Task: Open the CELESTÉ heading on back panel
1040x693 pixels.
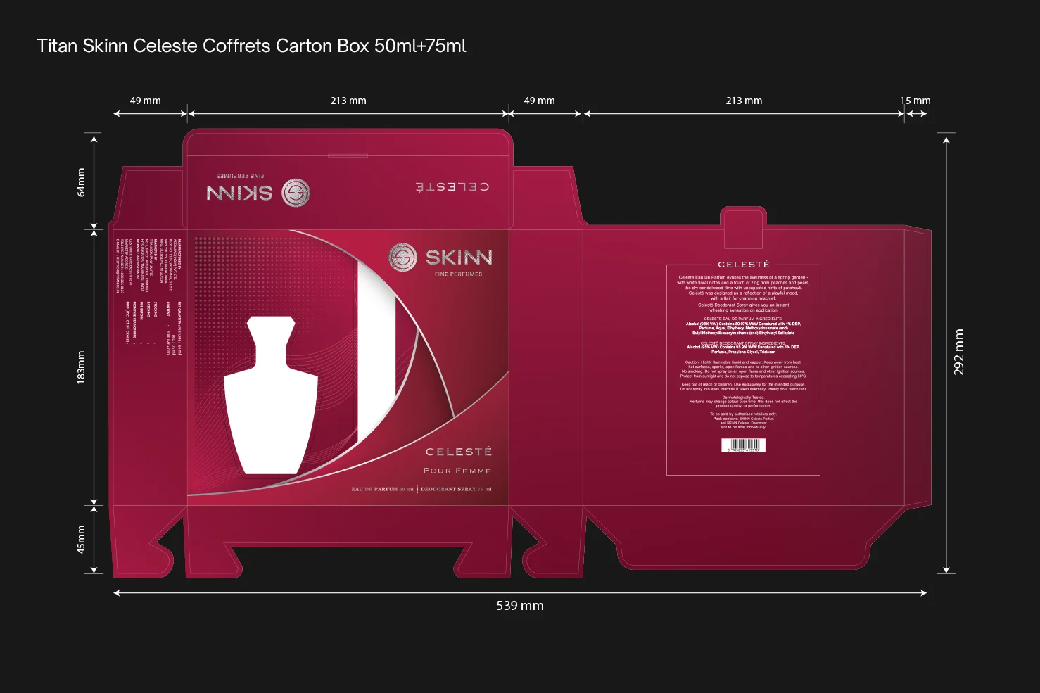Action: tap(744, 265)
